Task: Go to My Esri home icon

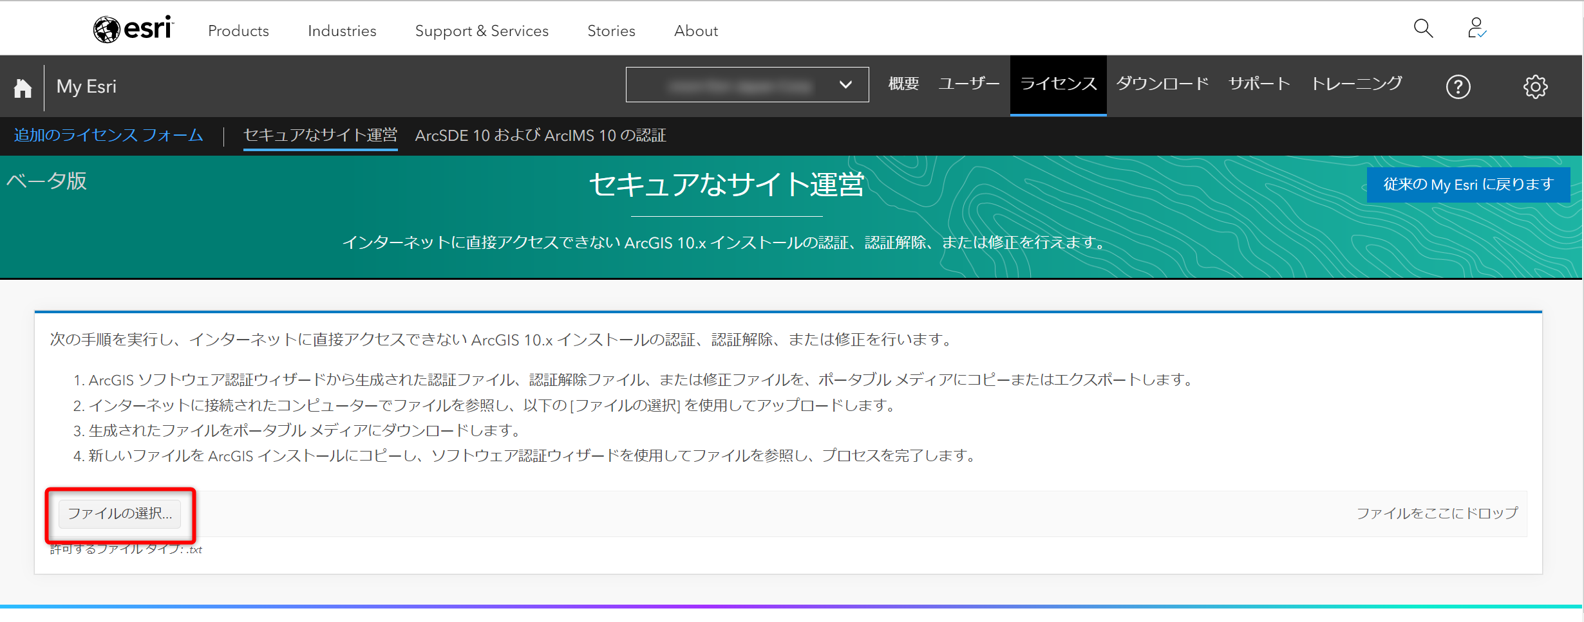Action: point(23,87)
